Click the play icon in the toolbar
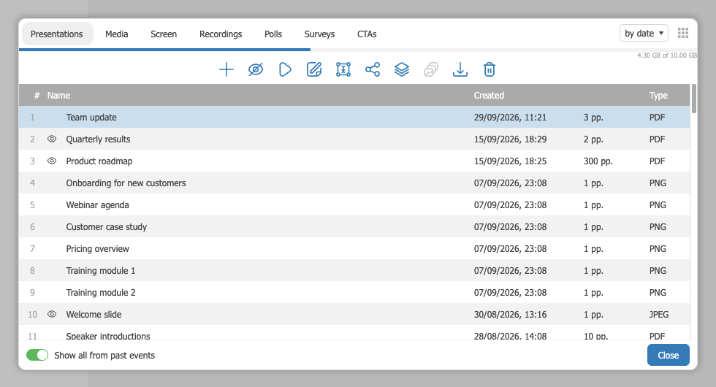This screenshot has width=716, height=387. click(285, 70)
